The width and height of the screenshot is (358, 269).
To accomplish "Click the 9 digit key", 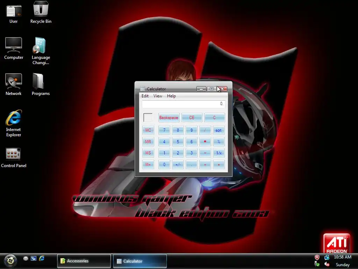I will [x=192, y=130].
